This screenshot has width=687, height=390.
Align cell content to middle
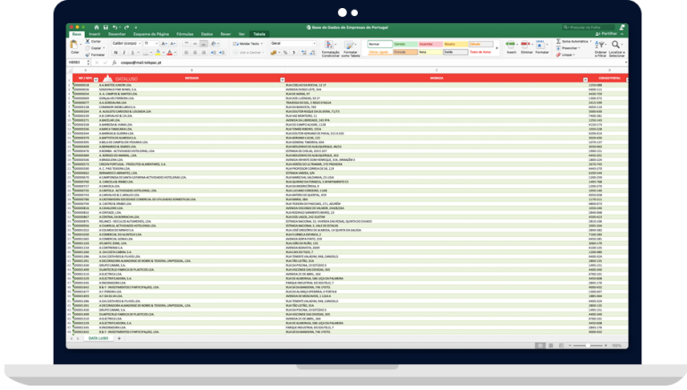coord(195,44)
